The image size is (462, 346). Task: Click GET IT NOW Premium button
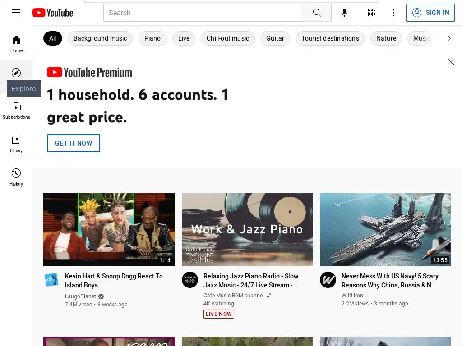point(74,143)
